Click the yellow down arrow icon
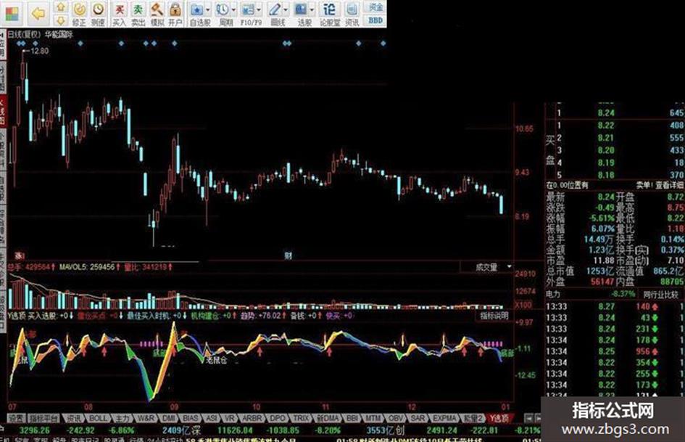Image resolution: width=685 pixels, height=442 pixels. pyautogui.click(x=61, y=20)
